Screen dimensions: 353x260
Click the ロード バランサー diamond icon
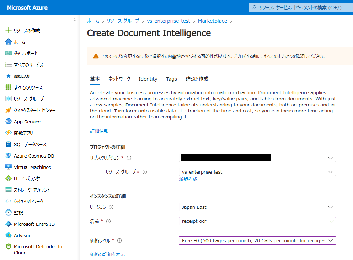click(x=8, y=179)
